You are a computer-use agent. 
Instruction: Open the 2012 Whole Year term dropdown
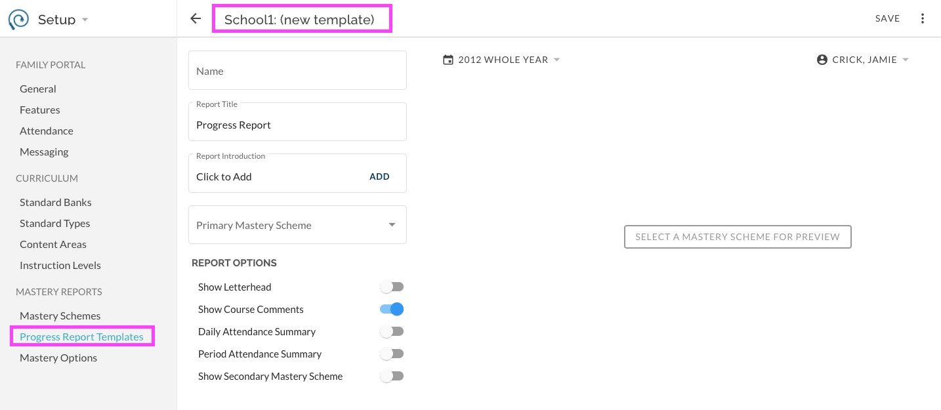502,60
